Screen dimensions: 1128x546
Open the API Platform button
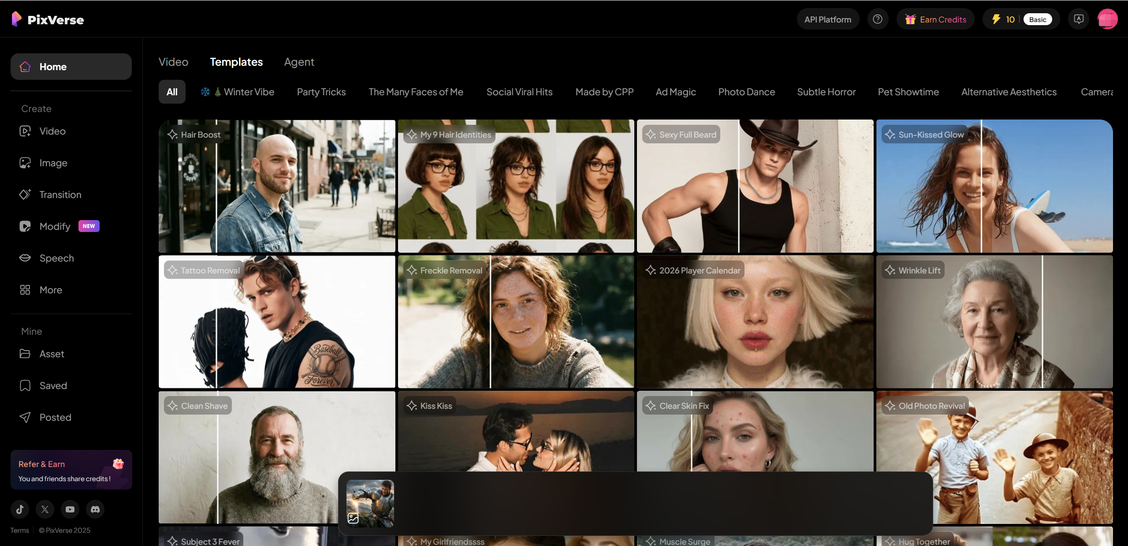tap(827, 19)
